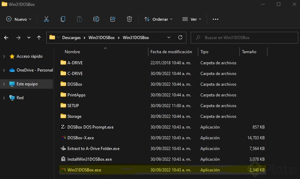
Task: Select DOSBox DOS Prompt.exe file name
Action: [x=91, y=127]
